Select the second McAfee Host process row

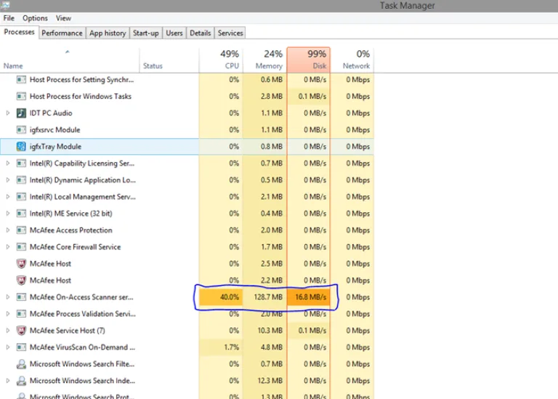pos(187,281)
